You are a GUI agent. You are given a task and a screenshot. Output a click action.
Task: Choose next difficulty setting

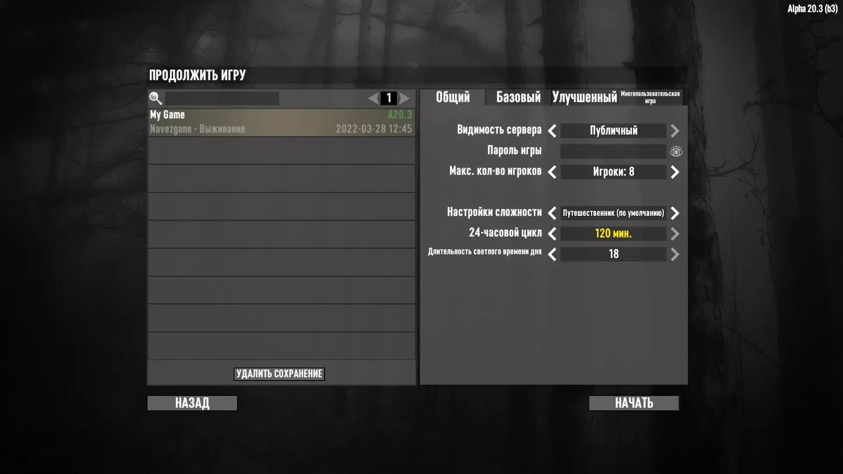[x=675, y=213]
